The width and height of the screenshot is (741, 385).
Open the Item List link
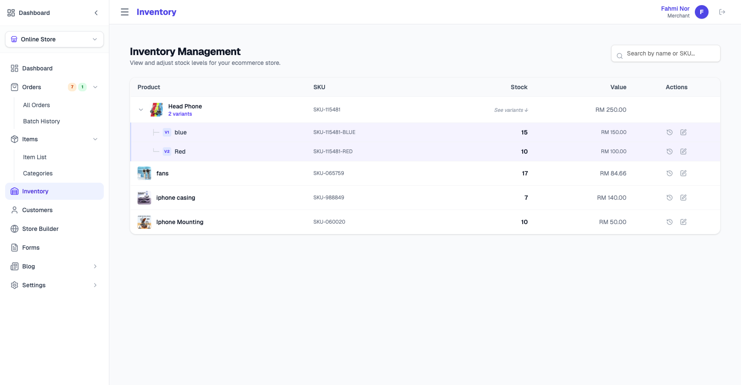tap(35, 157)
